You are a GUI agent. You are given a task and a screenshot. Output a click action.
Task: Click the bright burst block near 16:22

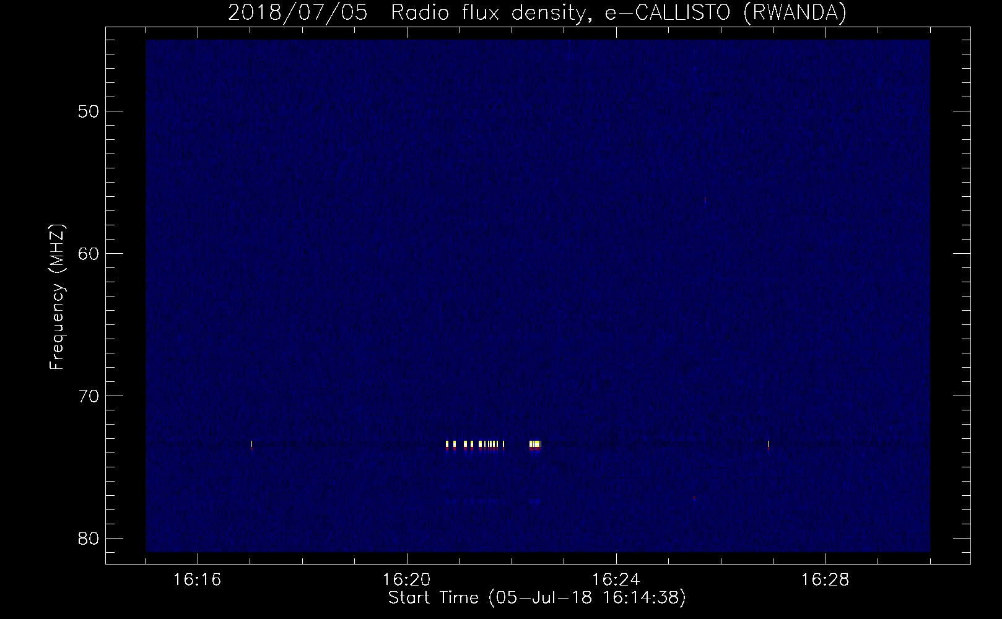(535, 446)
